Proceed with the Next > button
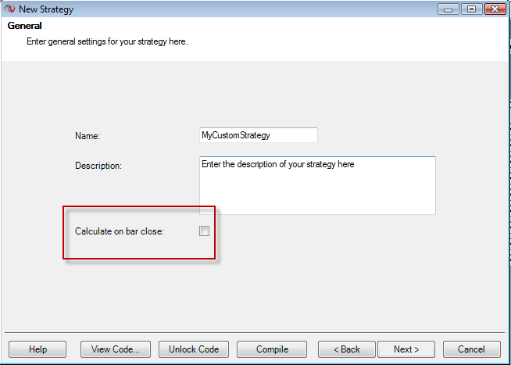 (406, 349)
